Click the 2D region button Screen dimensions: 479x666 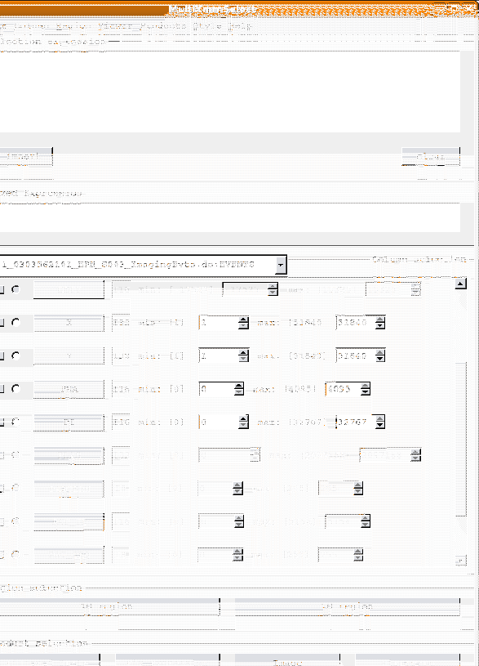(x=347, y=606)
